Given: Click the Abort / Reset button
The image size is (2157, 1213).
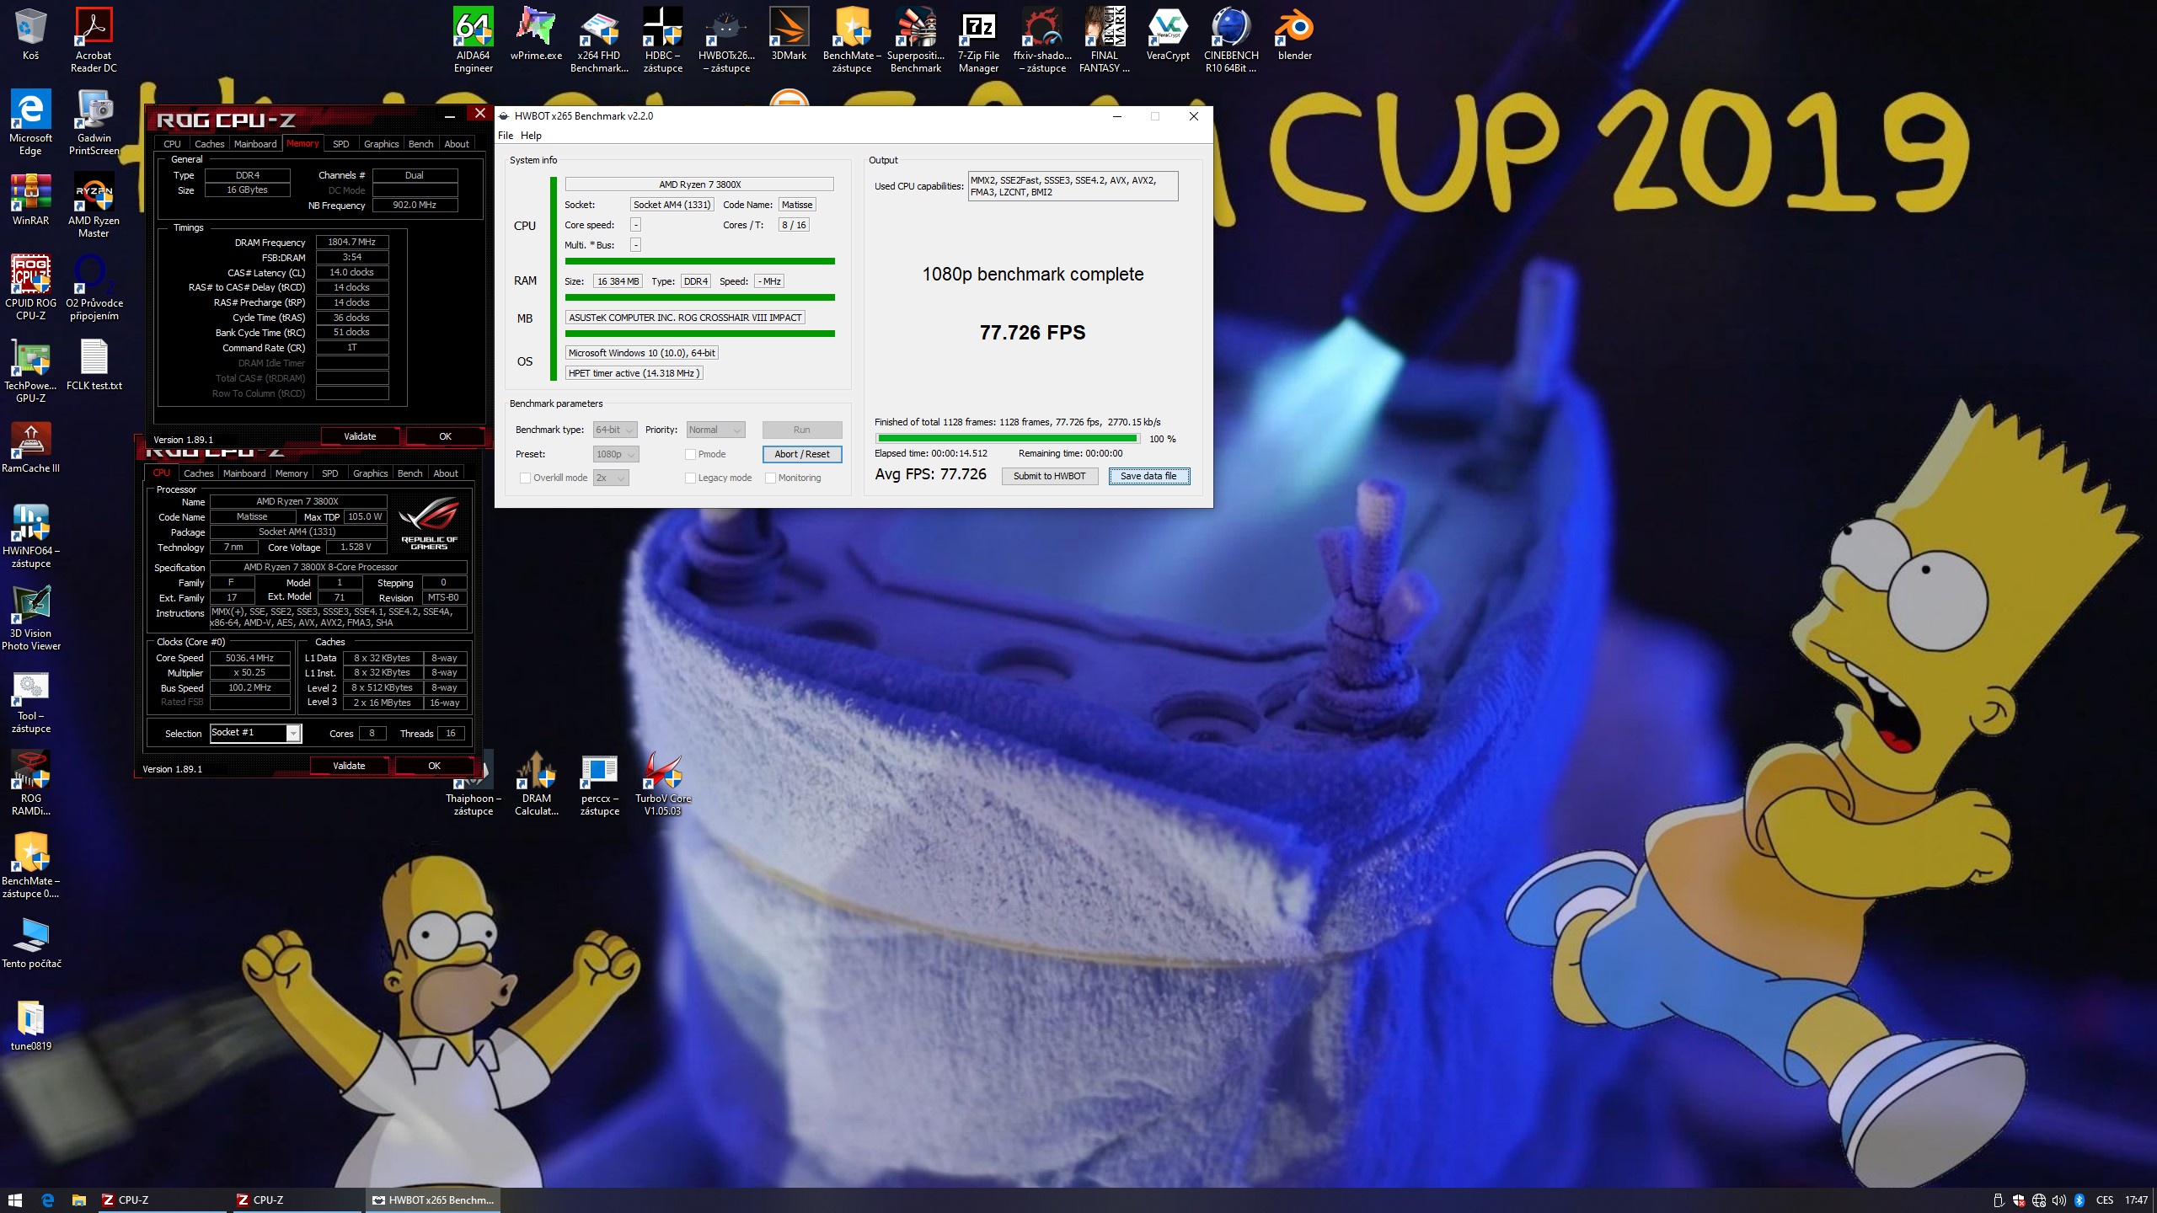Looking at the screenshot, I should coord(802,454).
